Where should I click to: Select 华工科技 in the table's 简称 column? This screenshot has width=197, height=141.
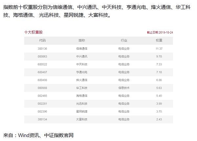[x=82, y=88]
